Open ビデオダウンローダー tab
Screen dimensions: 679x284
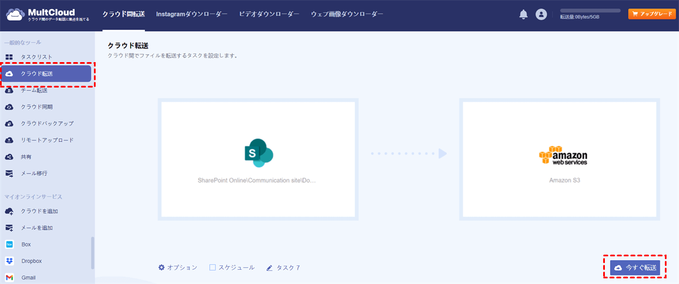269,14
